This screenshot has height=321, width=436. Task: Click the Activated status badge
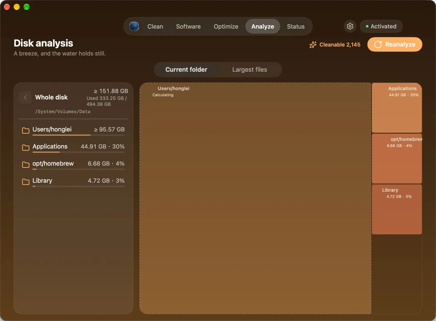[x=381, y=26]
